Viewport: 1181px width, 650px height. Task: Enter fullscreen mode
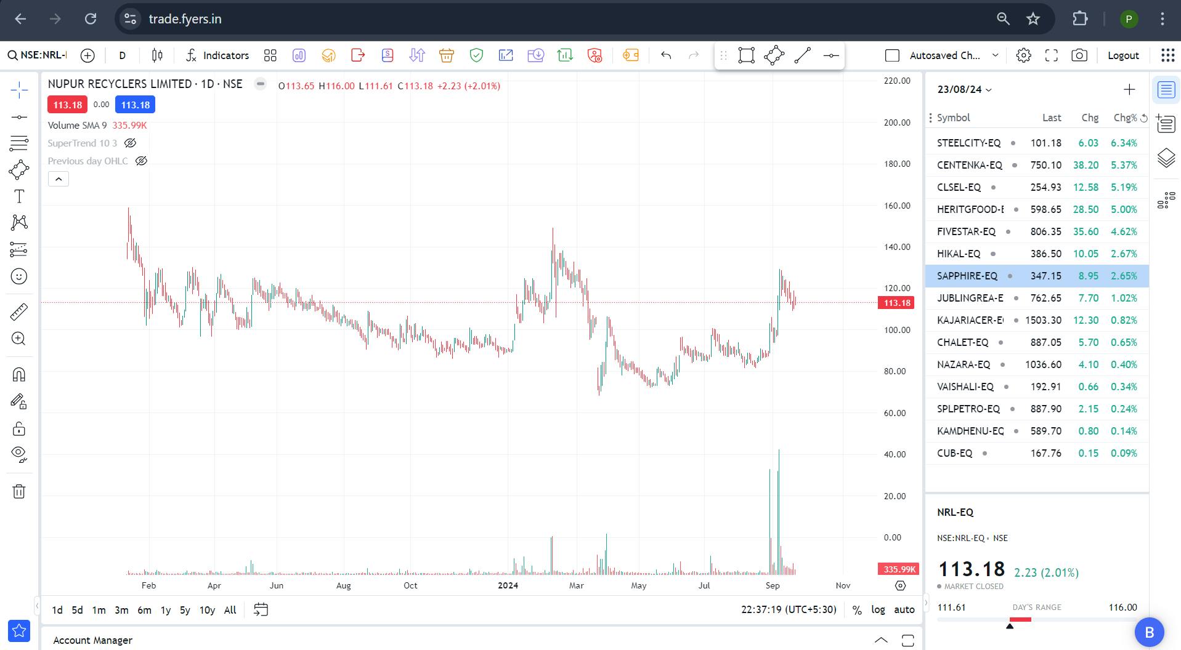click(1052, 55)
